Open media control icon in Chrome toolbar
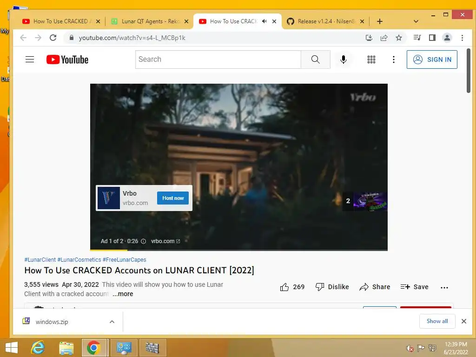 pyautogui.click(x=417, y=38)
